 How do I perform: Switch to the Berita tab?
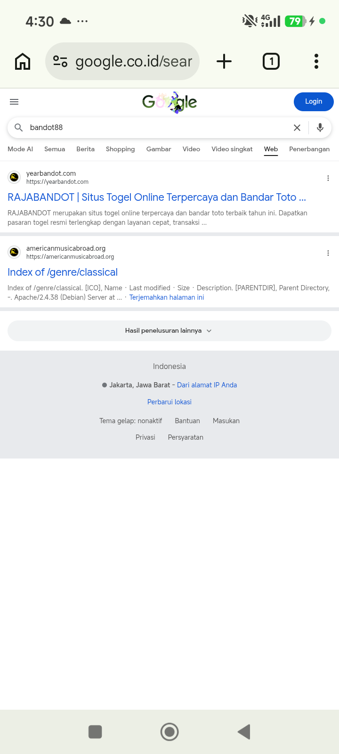click(85, 149)
